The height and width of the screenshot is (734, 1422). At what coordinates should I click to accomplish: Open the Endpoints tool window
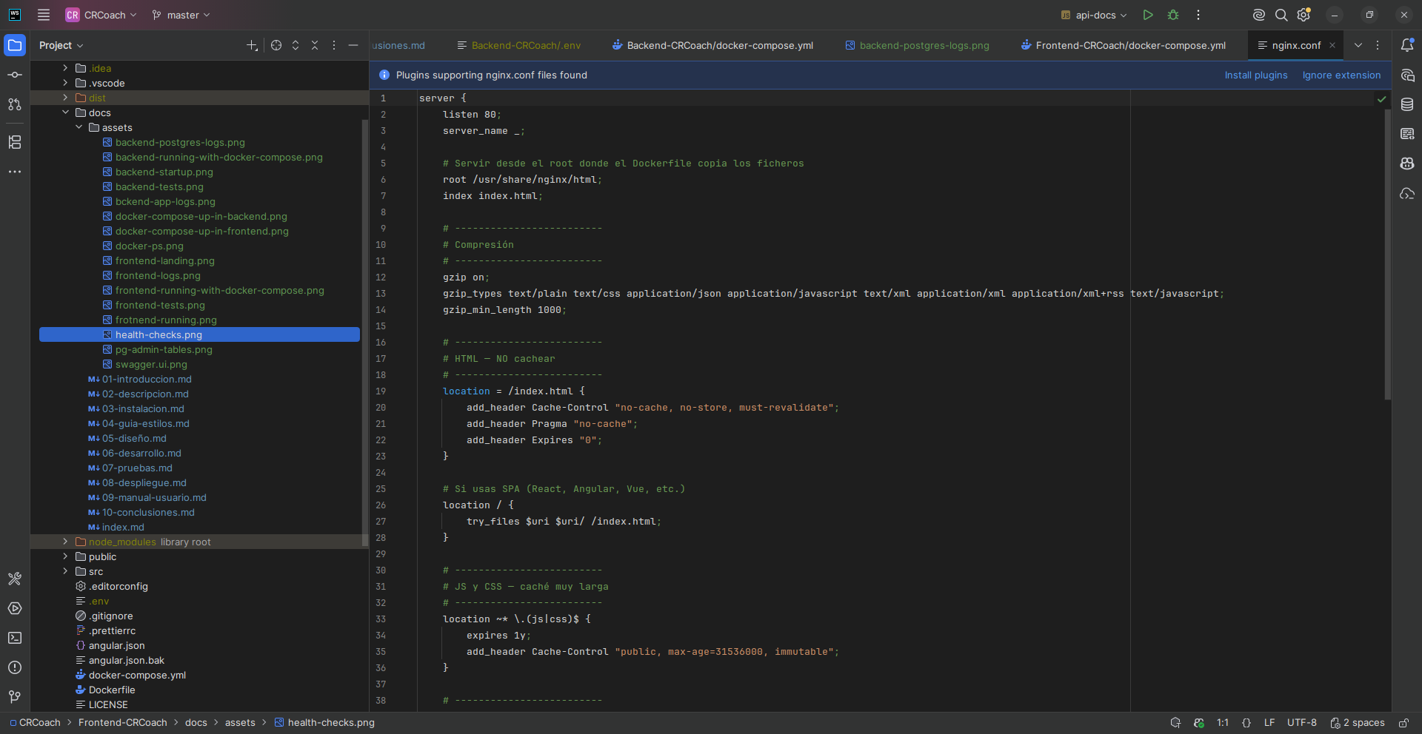(x=1407, y=134)
